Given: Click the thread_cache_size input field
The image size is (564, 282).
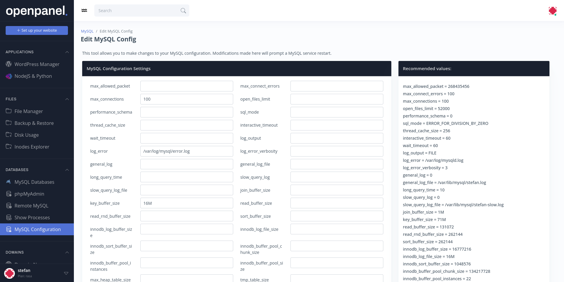Looking at the screenshot, I should [187, 125].
